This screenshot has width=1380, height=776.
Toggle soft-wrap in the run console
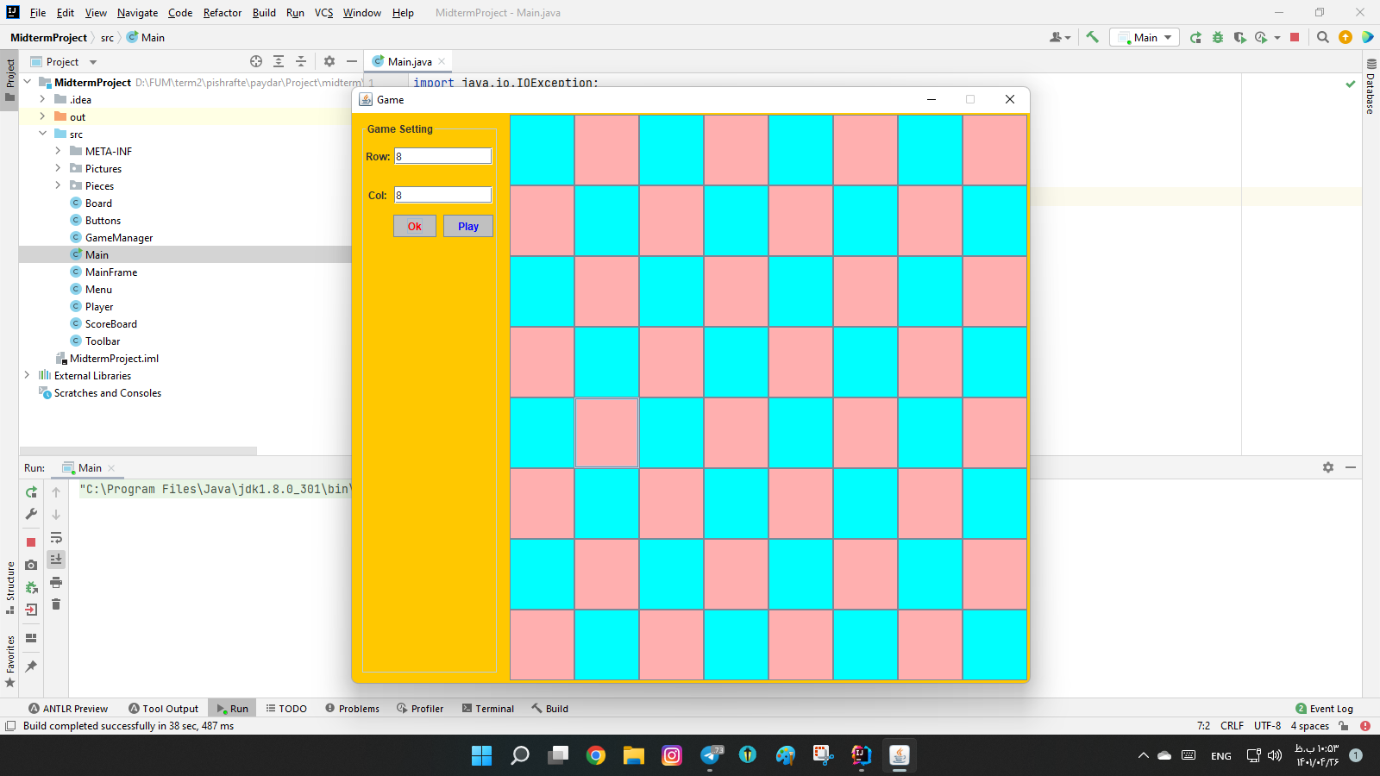[x=56, y=536]
